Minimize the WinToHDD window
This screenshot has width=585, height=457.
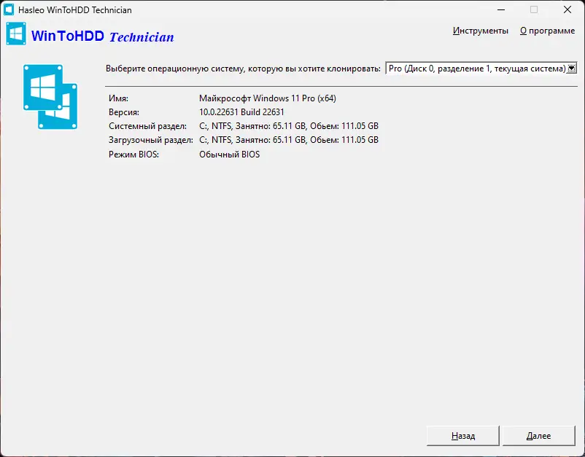tap(501, 9)
